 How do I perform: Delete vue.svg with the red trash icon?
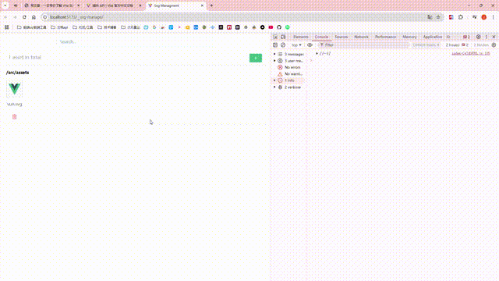[x=14, y=116]
